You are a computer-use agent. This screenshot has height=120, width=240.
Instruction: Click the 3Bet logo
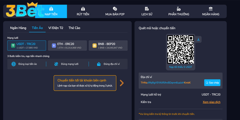(25, 10)
